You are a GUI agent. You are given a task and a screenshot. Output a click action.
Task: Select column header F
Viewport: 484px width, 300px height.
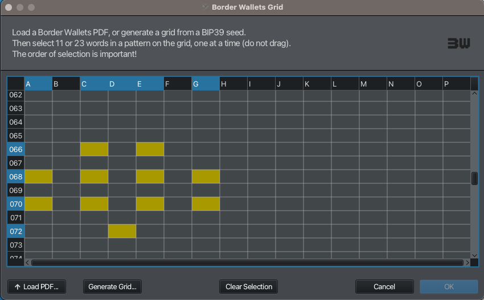tap(178, 84)
